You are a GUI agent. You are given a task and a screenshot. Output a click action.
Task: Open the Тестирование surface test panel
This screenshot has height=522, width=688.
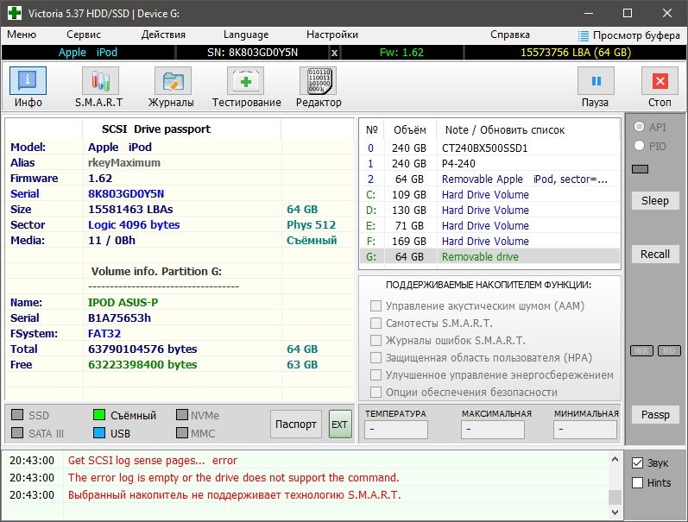(x=245, y=81)
